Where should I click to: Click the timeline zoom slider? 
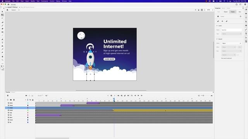click(203, 95)
